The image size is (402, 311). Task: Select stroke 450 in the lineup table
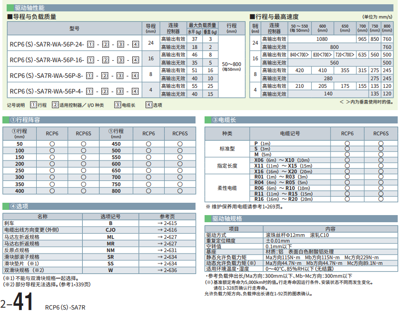(116, 144)
